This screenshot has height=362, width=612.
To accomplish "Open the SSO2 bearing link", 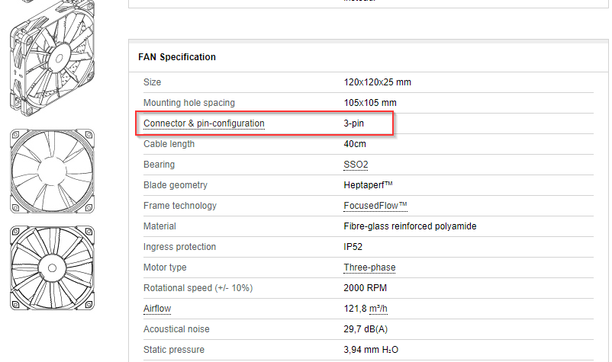I will click(x=356, y=165).
